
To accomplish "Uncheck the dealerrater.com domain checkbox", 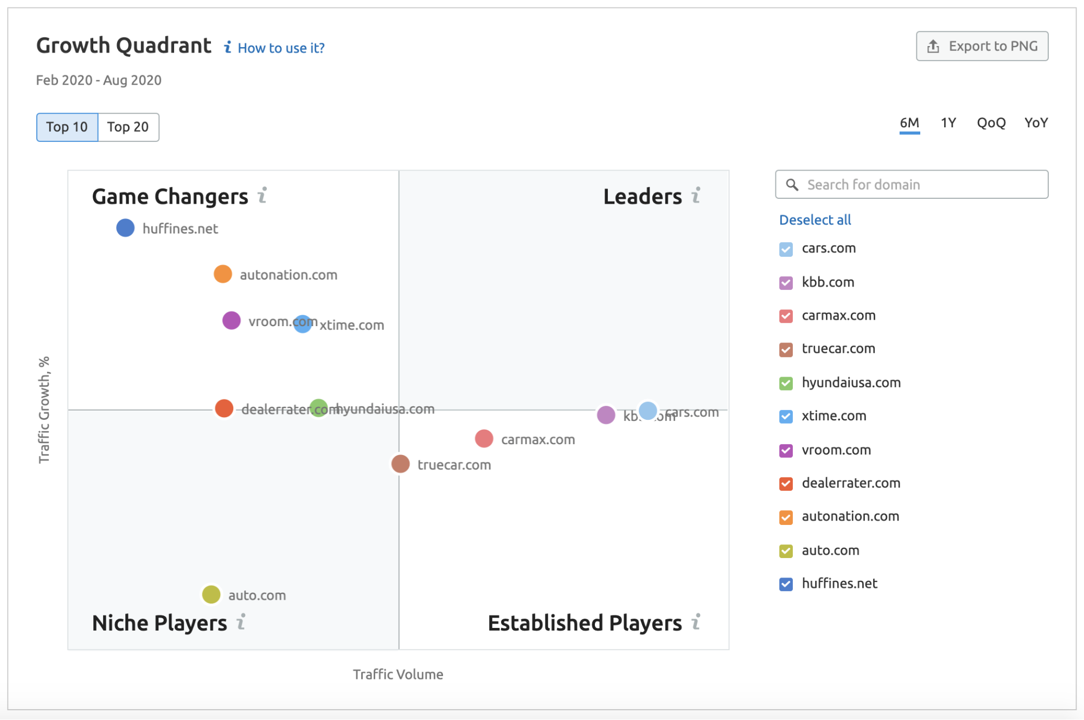I will [785, 484].
